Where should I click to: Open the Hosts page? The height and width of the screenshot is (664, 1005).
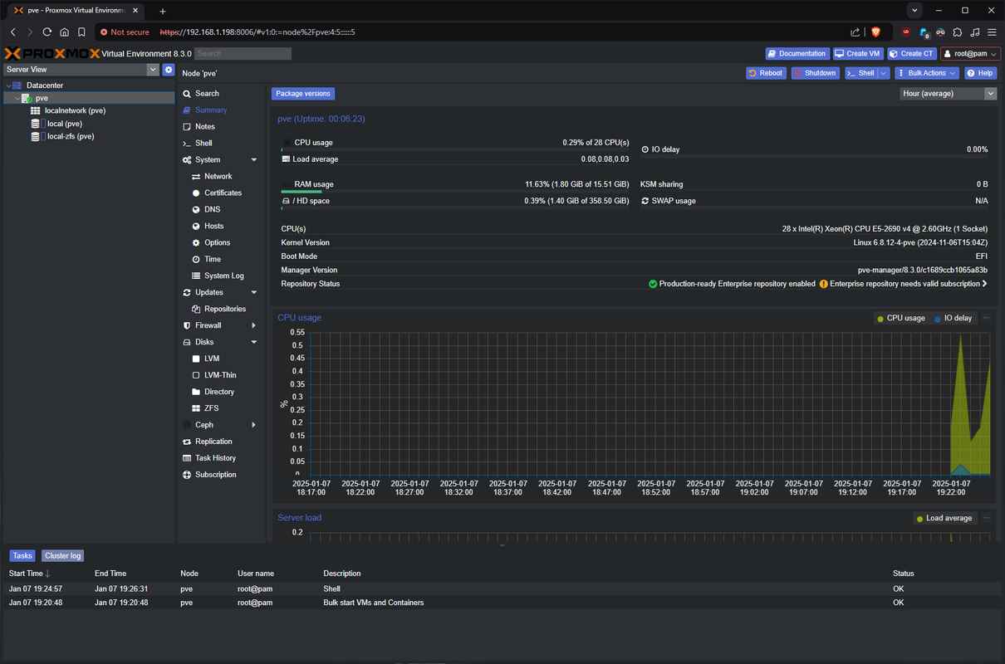(213, 227)
